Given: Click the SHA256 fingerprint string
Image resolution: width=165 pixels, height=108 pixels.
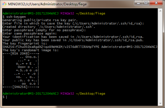Looking at the screenshot, I should pyautogui.click(x=51, y=47).
